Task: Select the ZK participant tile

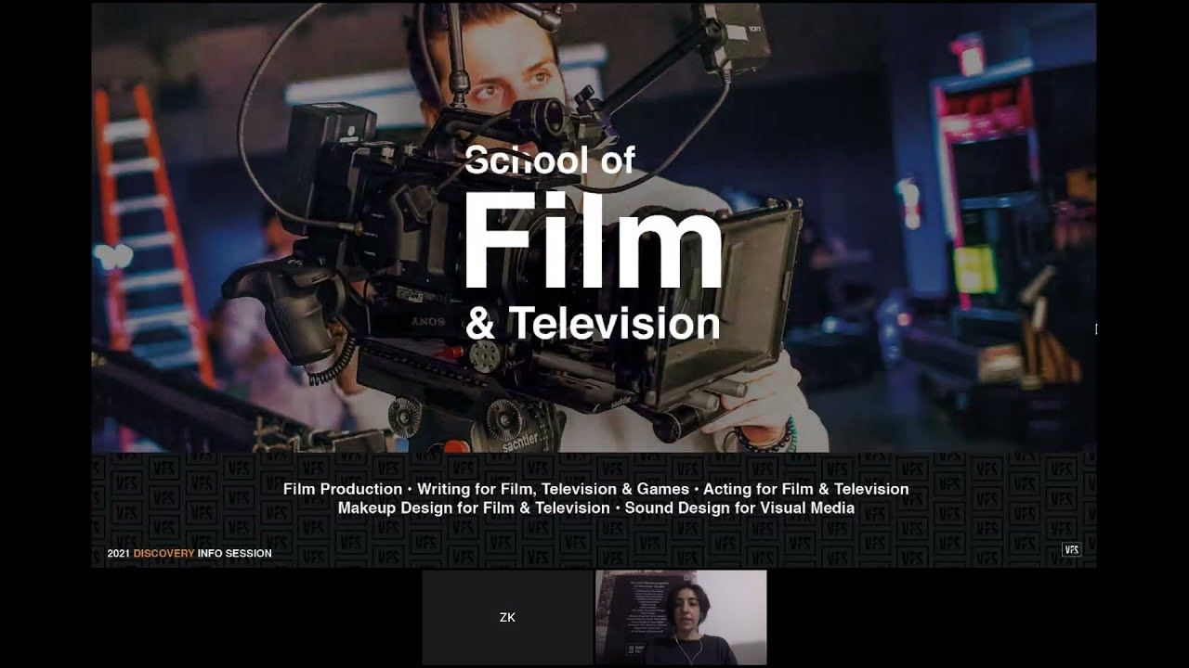Action: click(507, 617)
